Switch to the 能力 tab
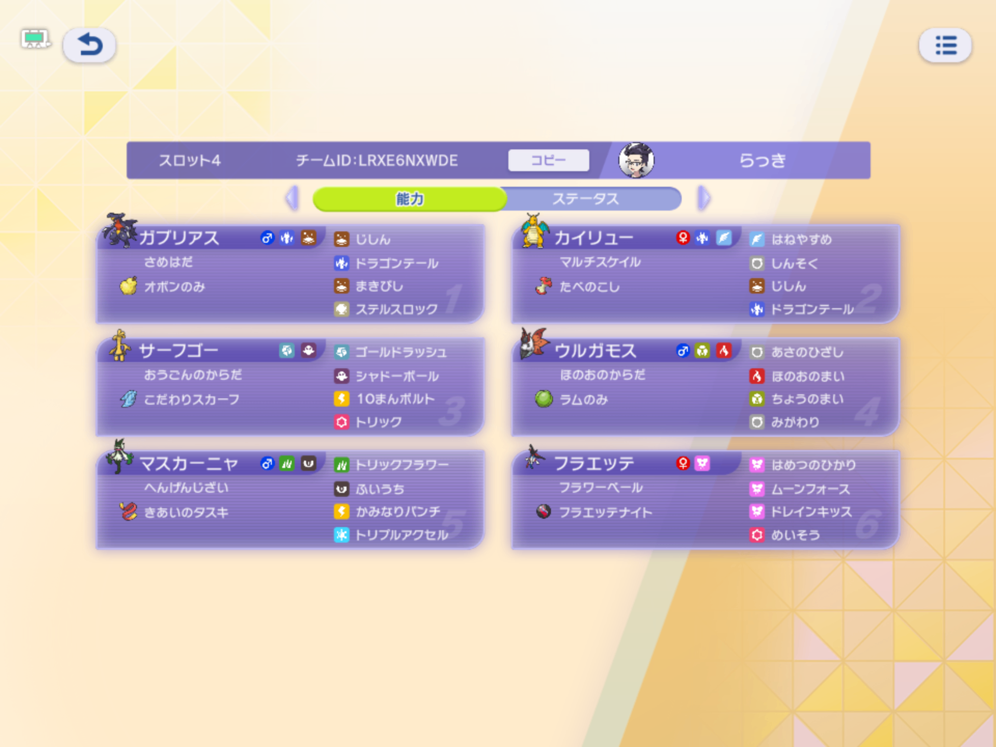Viewport: 996px width, 747px height. [x=409, y=199]
